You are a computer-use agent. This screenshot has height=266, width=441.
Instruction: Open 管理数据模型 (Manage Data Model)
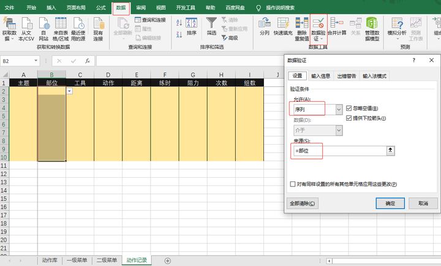372,29
